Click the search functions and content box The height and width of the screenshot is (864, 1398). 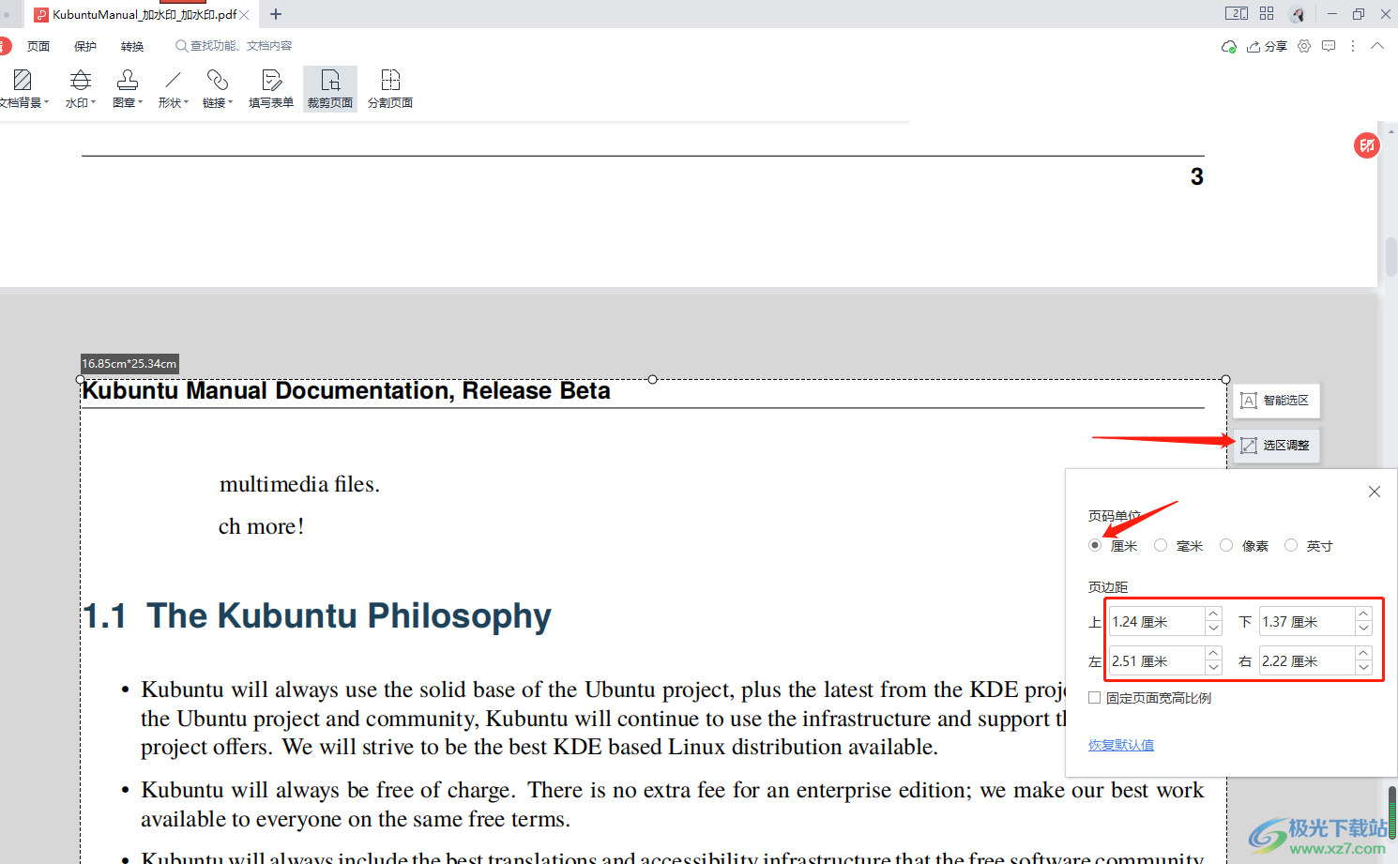pyautogui.click(x=234, y=46)
